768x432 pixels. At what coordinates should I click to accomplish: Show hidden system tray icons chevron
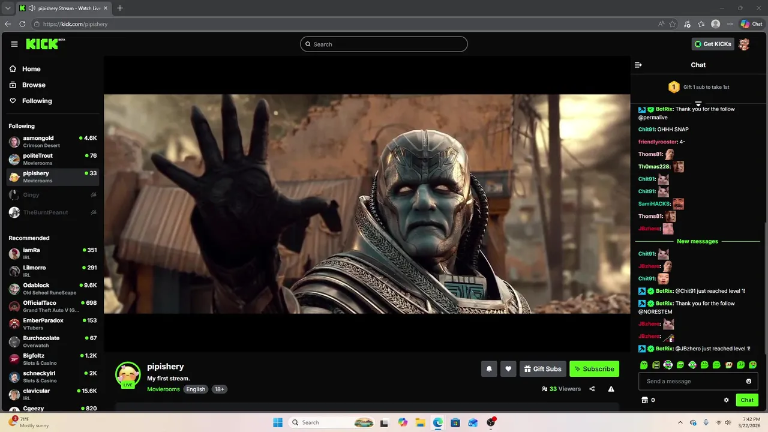click(680, 422)
